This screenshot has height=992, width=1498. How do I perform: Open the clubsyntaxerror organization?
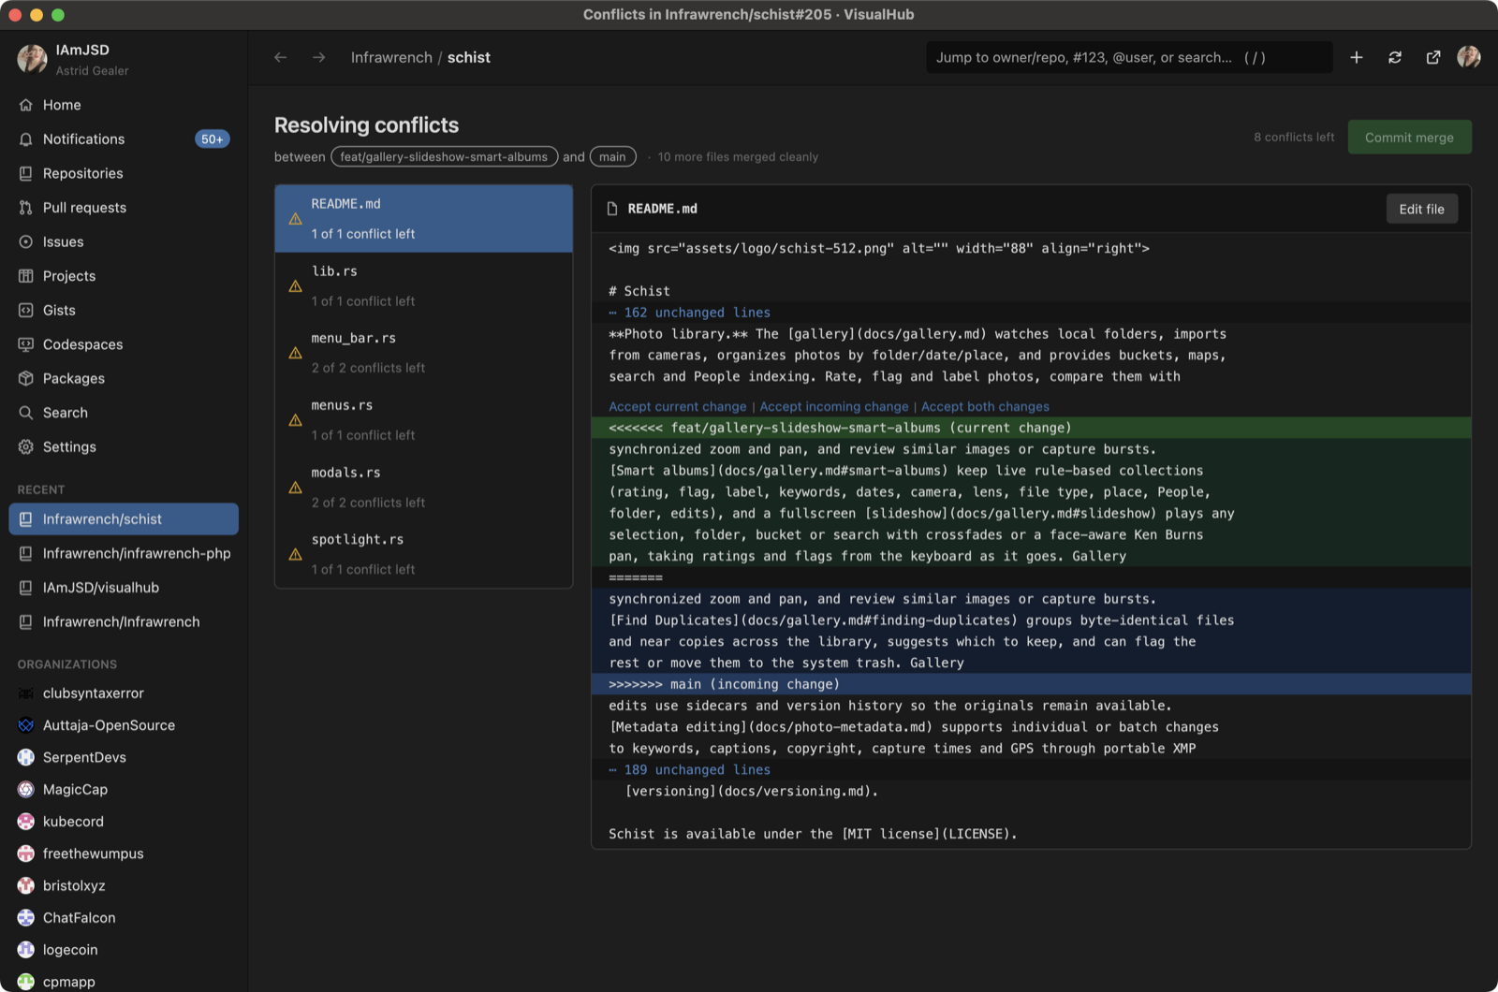click(x=124, y=693)
